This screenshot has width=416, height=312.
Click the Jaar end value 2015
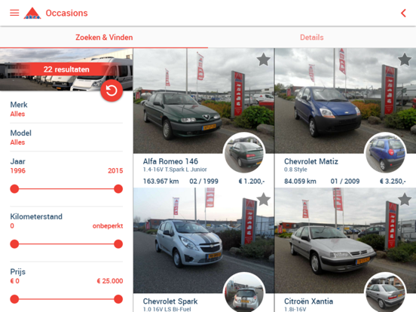(115, 170)
